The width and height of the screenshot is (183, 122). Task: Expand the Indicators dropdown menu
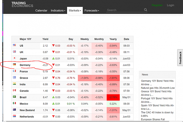coord(58,11)
